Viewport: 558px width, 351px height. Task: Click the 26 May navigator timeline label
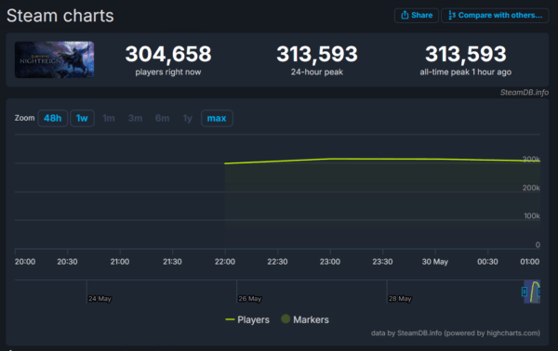coord(250,299)
